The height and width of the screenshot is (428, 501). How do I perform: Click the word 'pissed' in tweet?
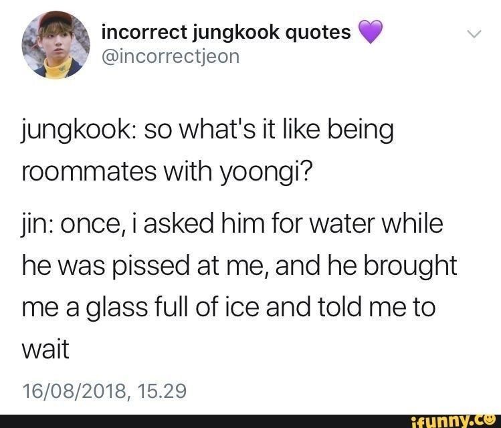[151, 267]
